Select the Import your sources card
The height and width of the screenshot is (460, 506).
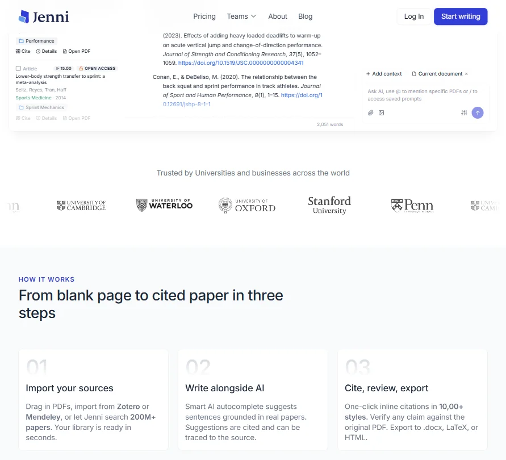[x=93, y=400]
